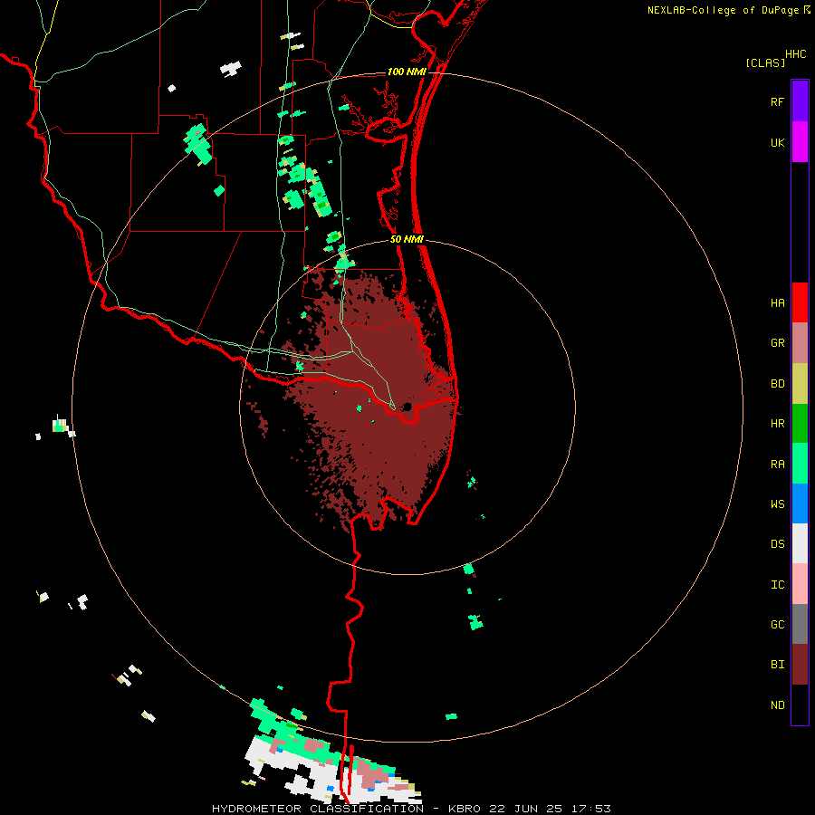Click the "100 NMI" range ring label

(x=407, y=72)
